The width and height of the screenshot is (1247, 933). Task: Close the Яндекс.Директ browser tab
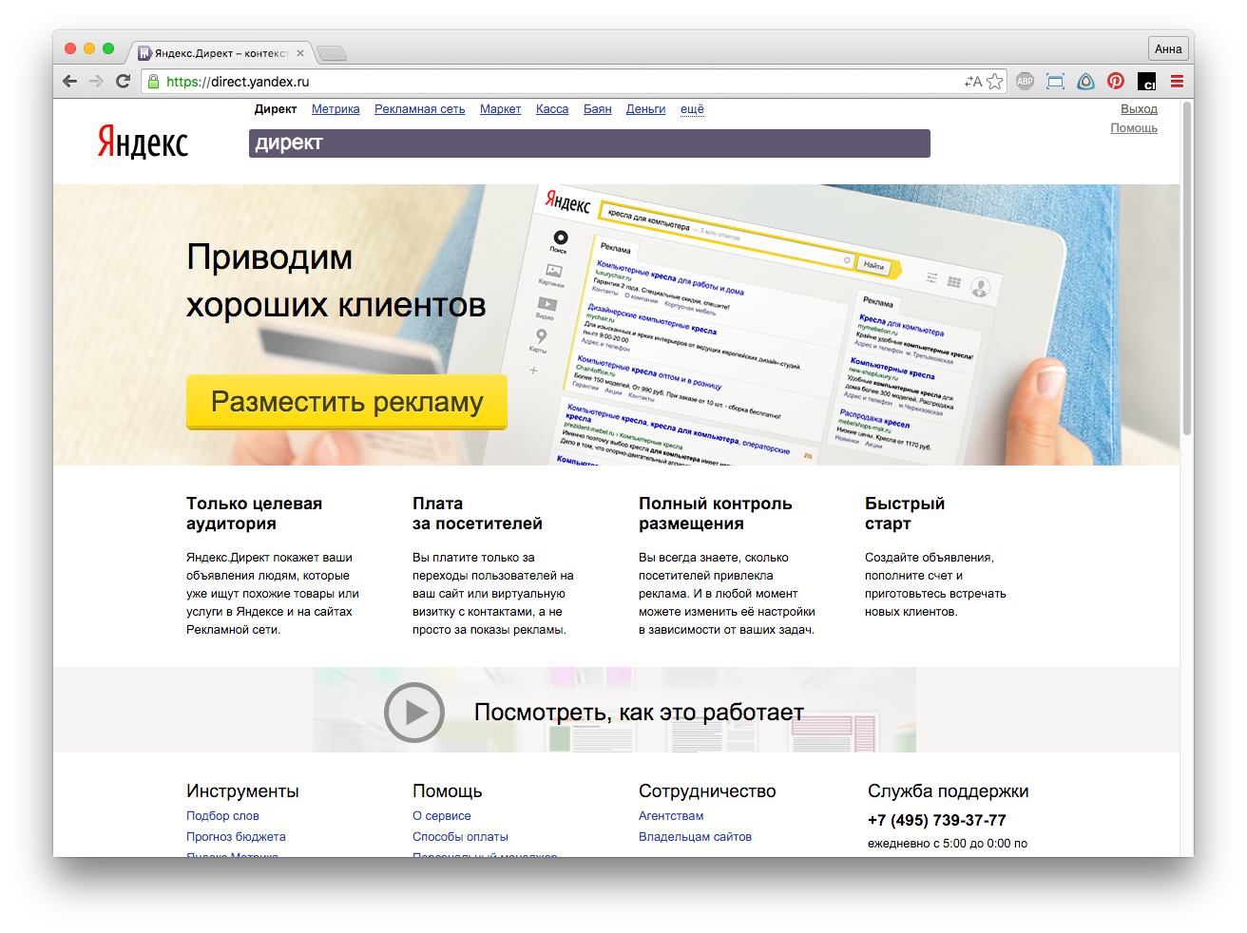click(300, 53)
